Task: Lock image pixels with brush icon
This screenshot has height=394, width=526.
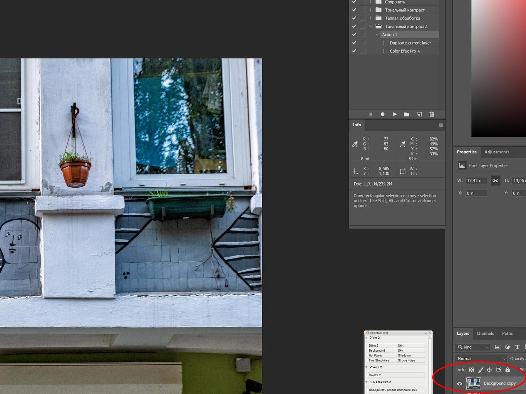Action: click(x=481, y=370)
